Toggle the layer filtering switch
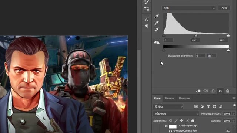The image size is (237, 133). tap(234, 105)
